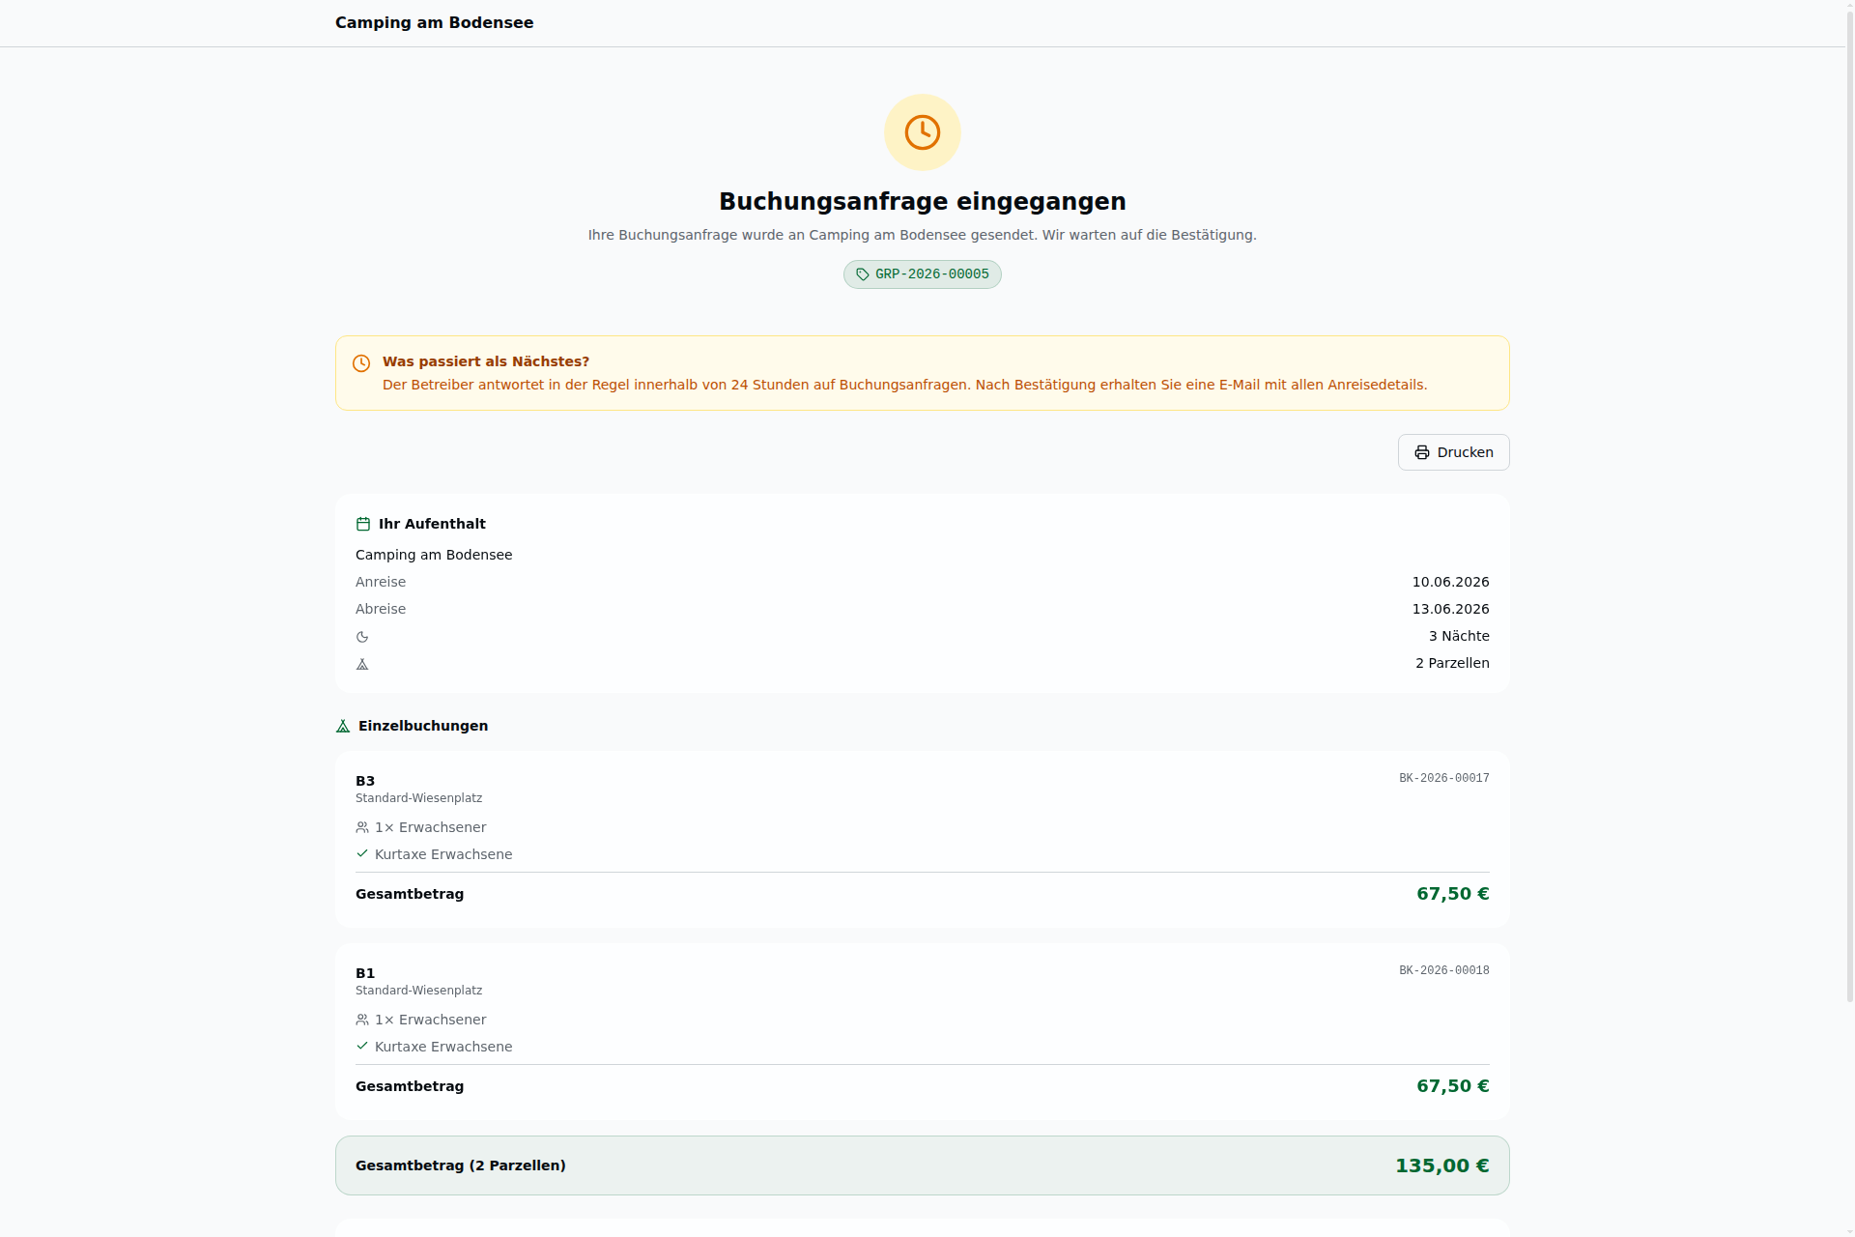Click the 135,00 € overall total amount

tap(1442, 1165)
